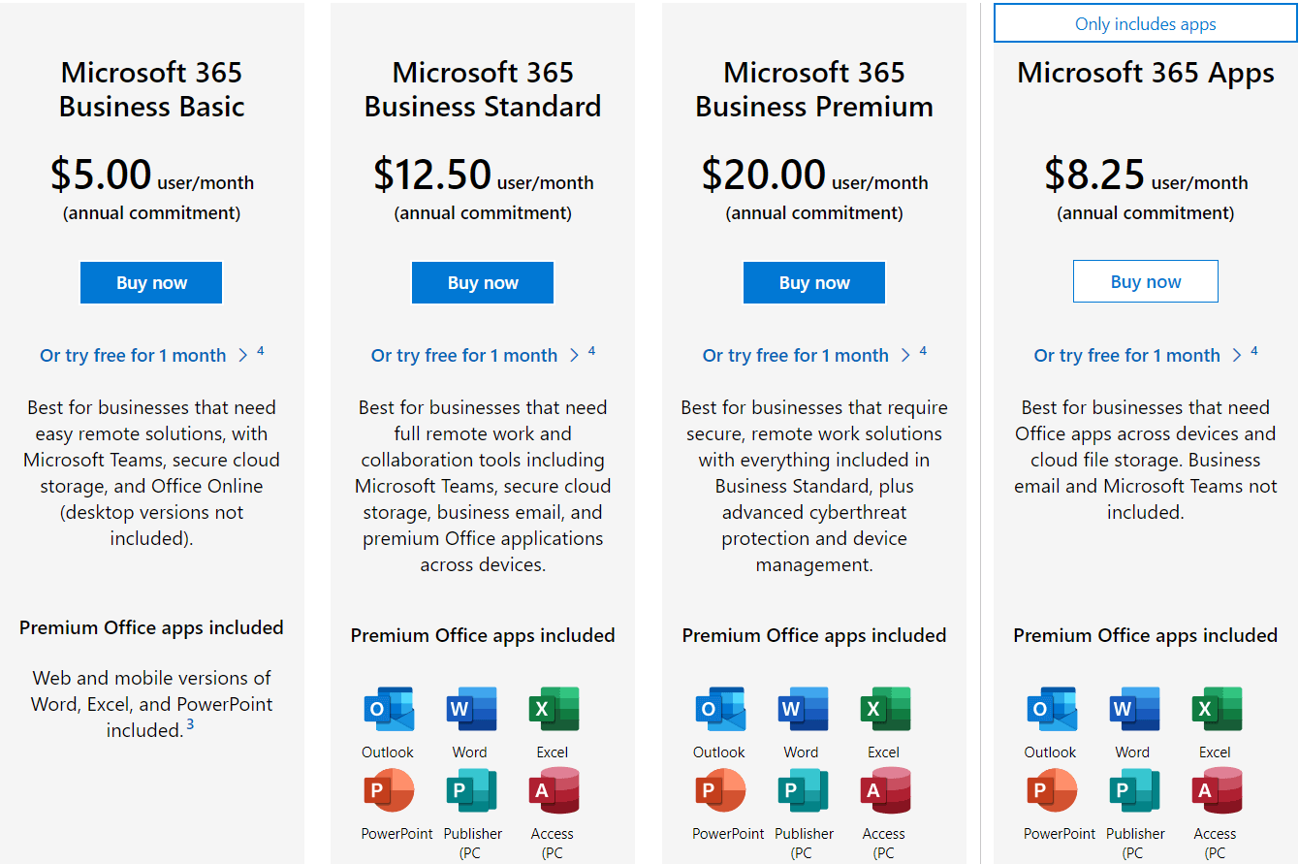Screen dimensions: 1299x864
Task: Select Excel icon under Business Premium
Action: pyautogui.click(x=885, y=709)
